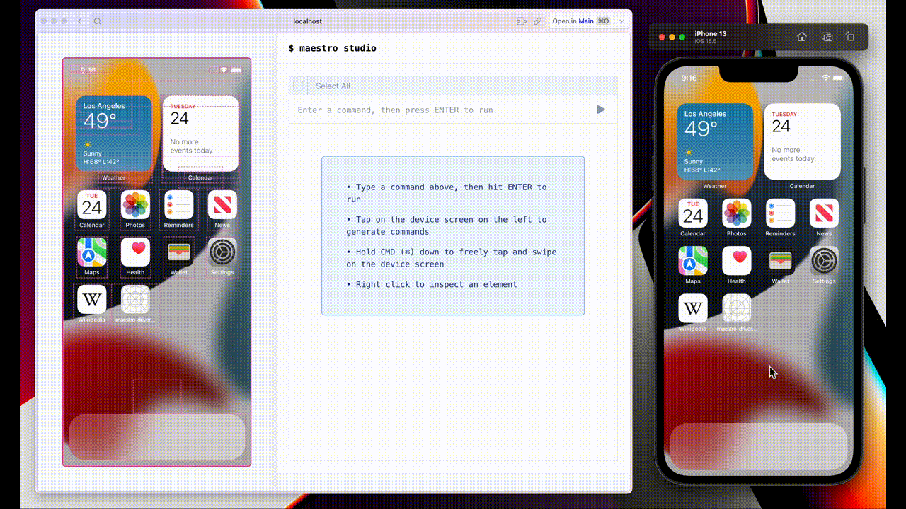
Task: Tap News icon in Maestro Studio preview
Action: pos(222,205)
